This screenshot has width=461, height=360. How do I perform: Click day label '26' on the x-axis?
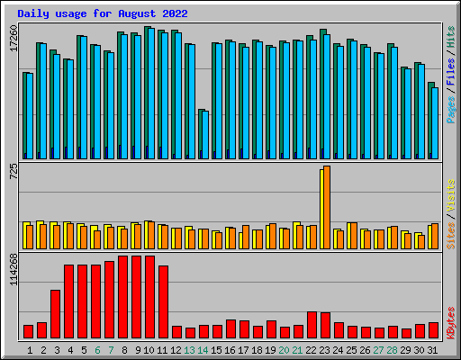coord(365,350)
